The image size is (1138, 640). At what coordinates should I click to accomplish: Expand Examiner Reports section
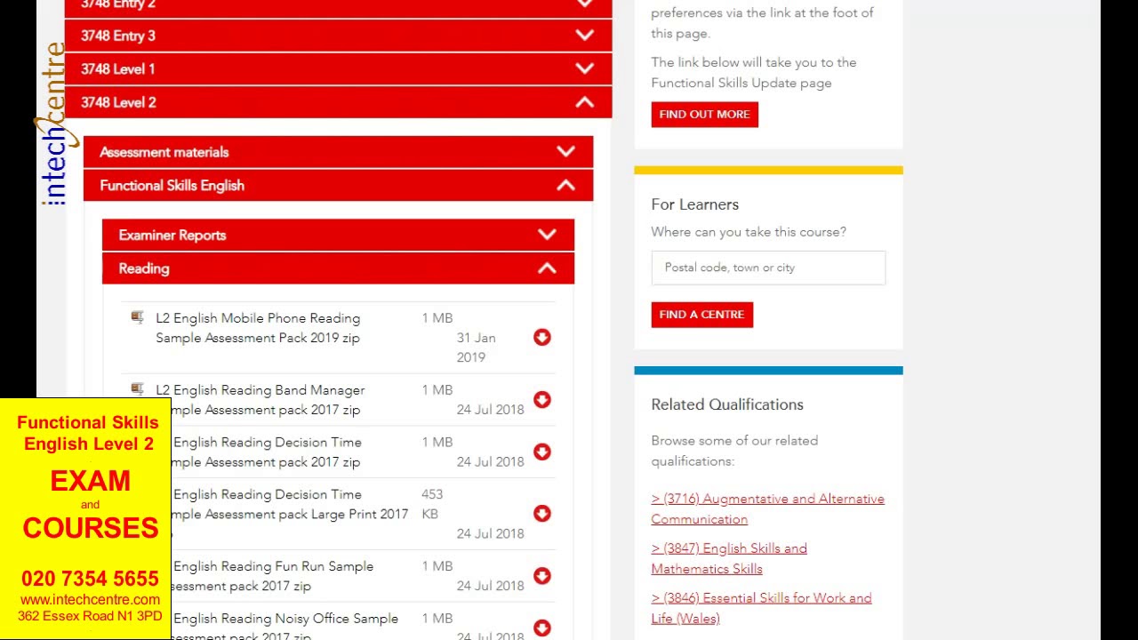338,235
